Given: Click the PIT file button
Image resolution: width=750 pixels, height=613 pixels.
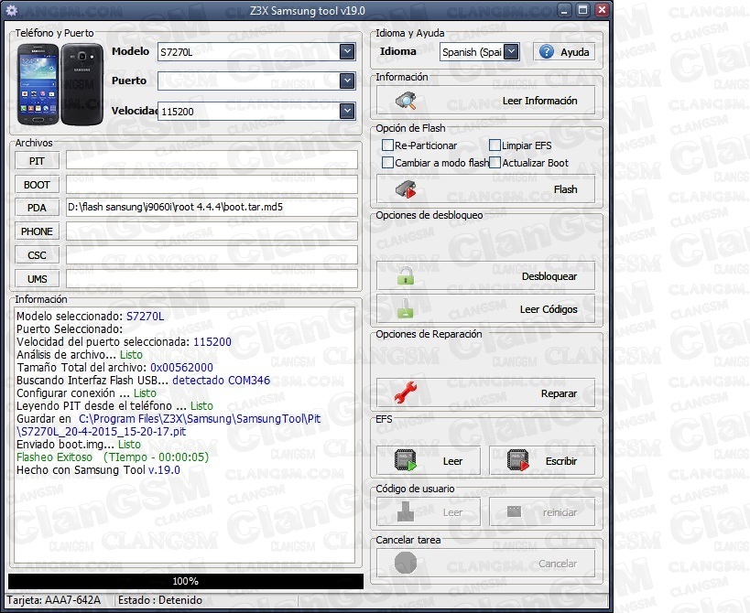Looking at the screenshot, I should point(37,161).
